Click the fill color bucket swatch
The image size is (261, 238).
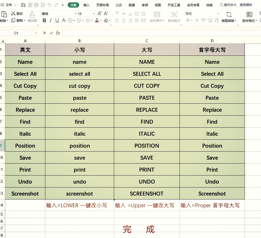(x=88, y=21)
